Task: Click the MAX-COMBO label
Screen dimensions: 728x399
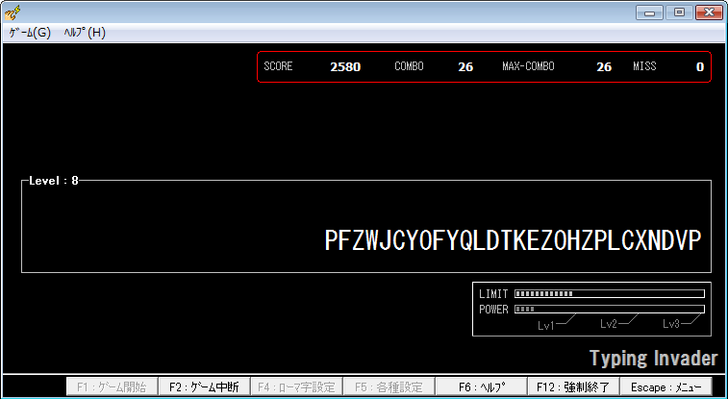Action: (x=528, y=66)
